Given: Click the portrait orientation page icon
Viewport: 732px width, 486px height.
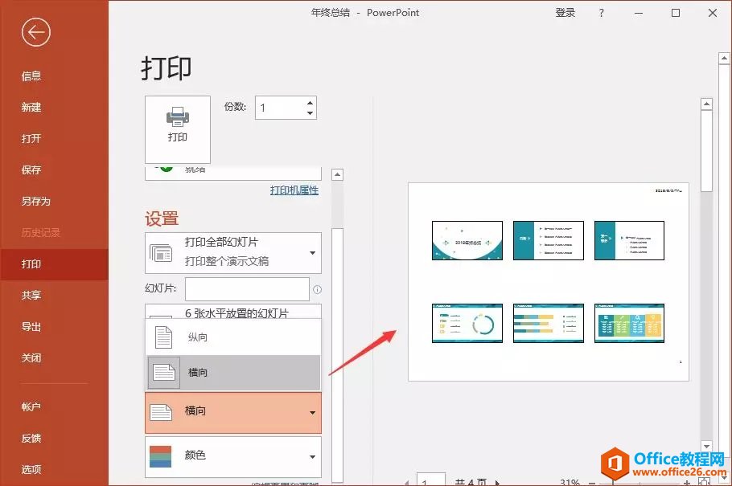Looking at the screenshot, I should point(163,337).
